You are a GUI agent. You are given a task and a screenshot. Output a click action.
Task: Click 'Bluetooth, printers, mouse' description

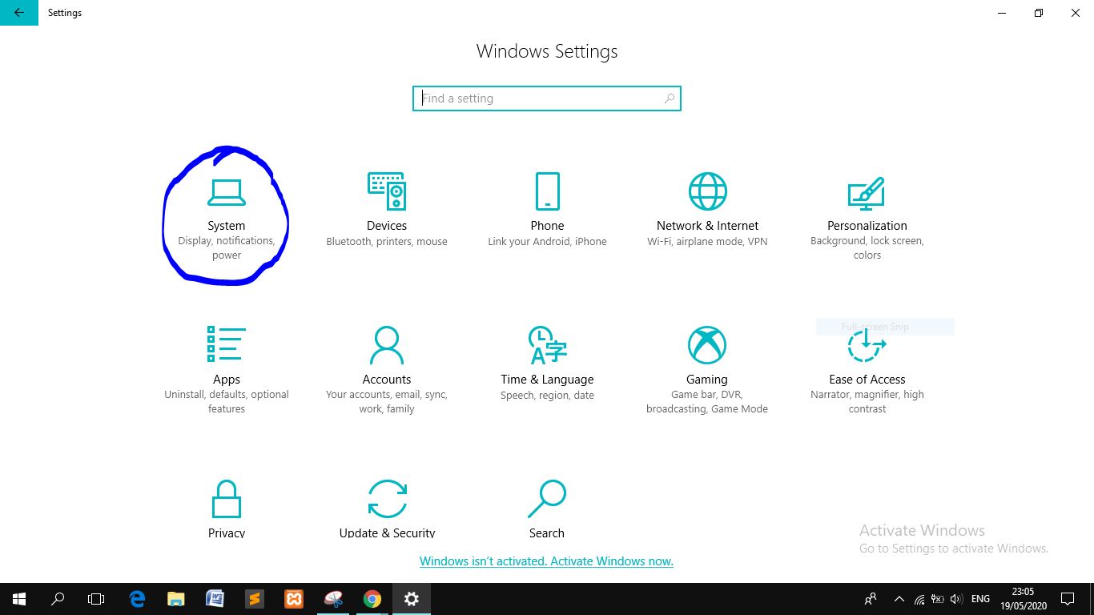click(387, 242)
